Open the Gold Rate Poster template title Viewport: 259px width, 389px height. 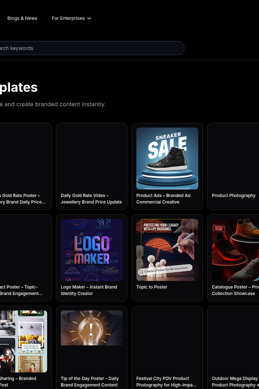click(23, 199)
